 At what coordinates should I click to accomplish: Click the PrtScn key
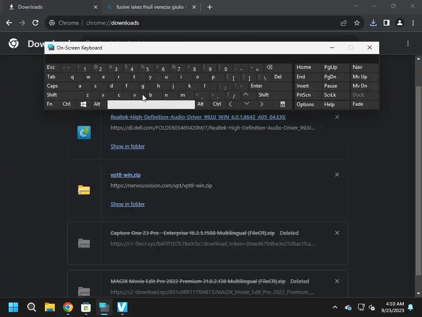[308, 95]
